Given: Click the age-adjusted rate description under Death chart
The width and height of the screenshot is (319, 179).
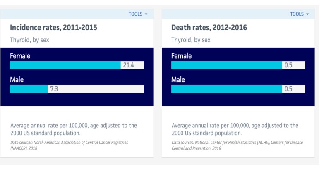Looking at the screenshot, I should coord(235,129).
